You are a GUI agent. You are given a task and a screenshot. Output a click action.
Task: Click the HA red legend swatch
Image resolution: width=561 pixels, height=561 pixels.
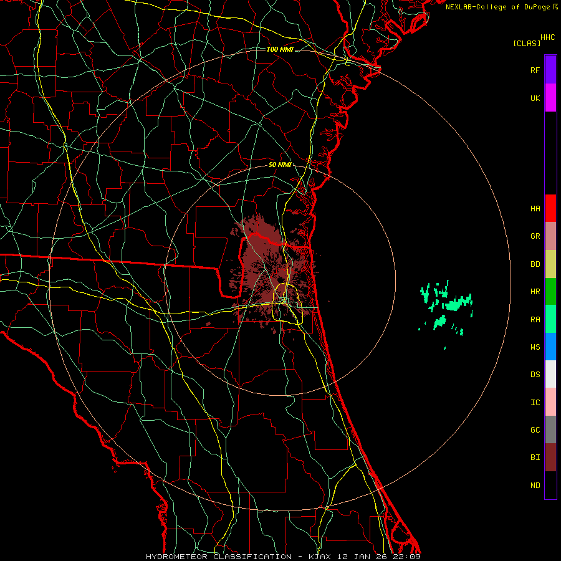coord(550,208)
